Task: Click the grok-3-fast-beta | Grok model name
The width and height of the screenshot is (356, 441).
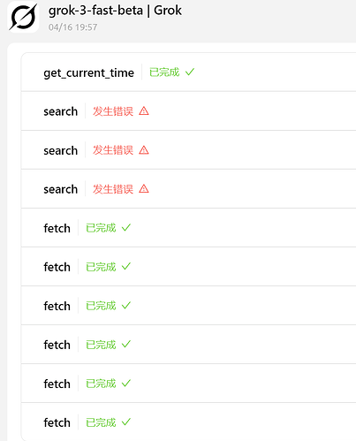Action: (x=115, y=11)
